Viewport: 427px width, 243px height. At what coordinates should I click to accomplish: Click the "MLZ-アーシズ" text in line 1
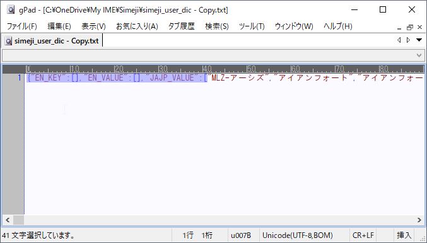point(238,78)
